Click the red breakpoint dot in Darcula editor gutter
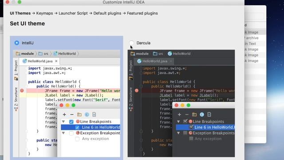 (137, 91)
